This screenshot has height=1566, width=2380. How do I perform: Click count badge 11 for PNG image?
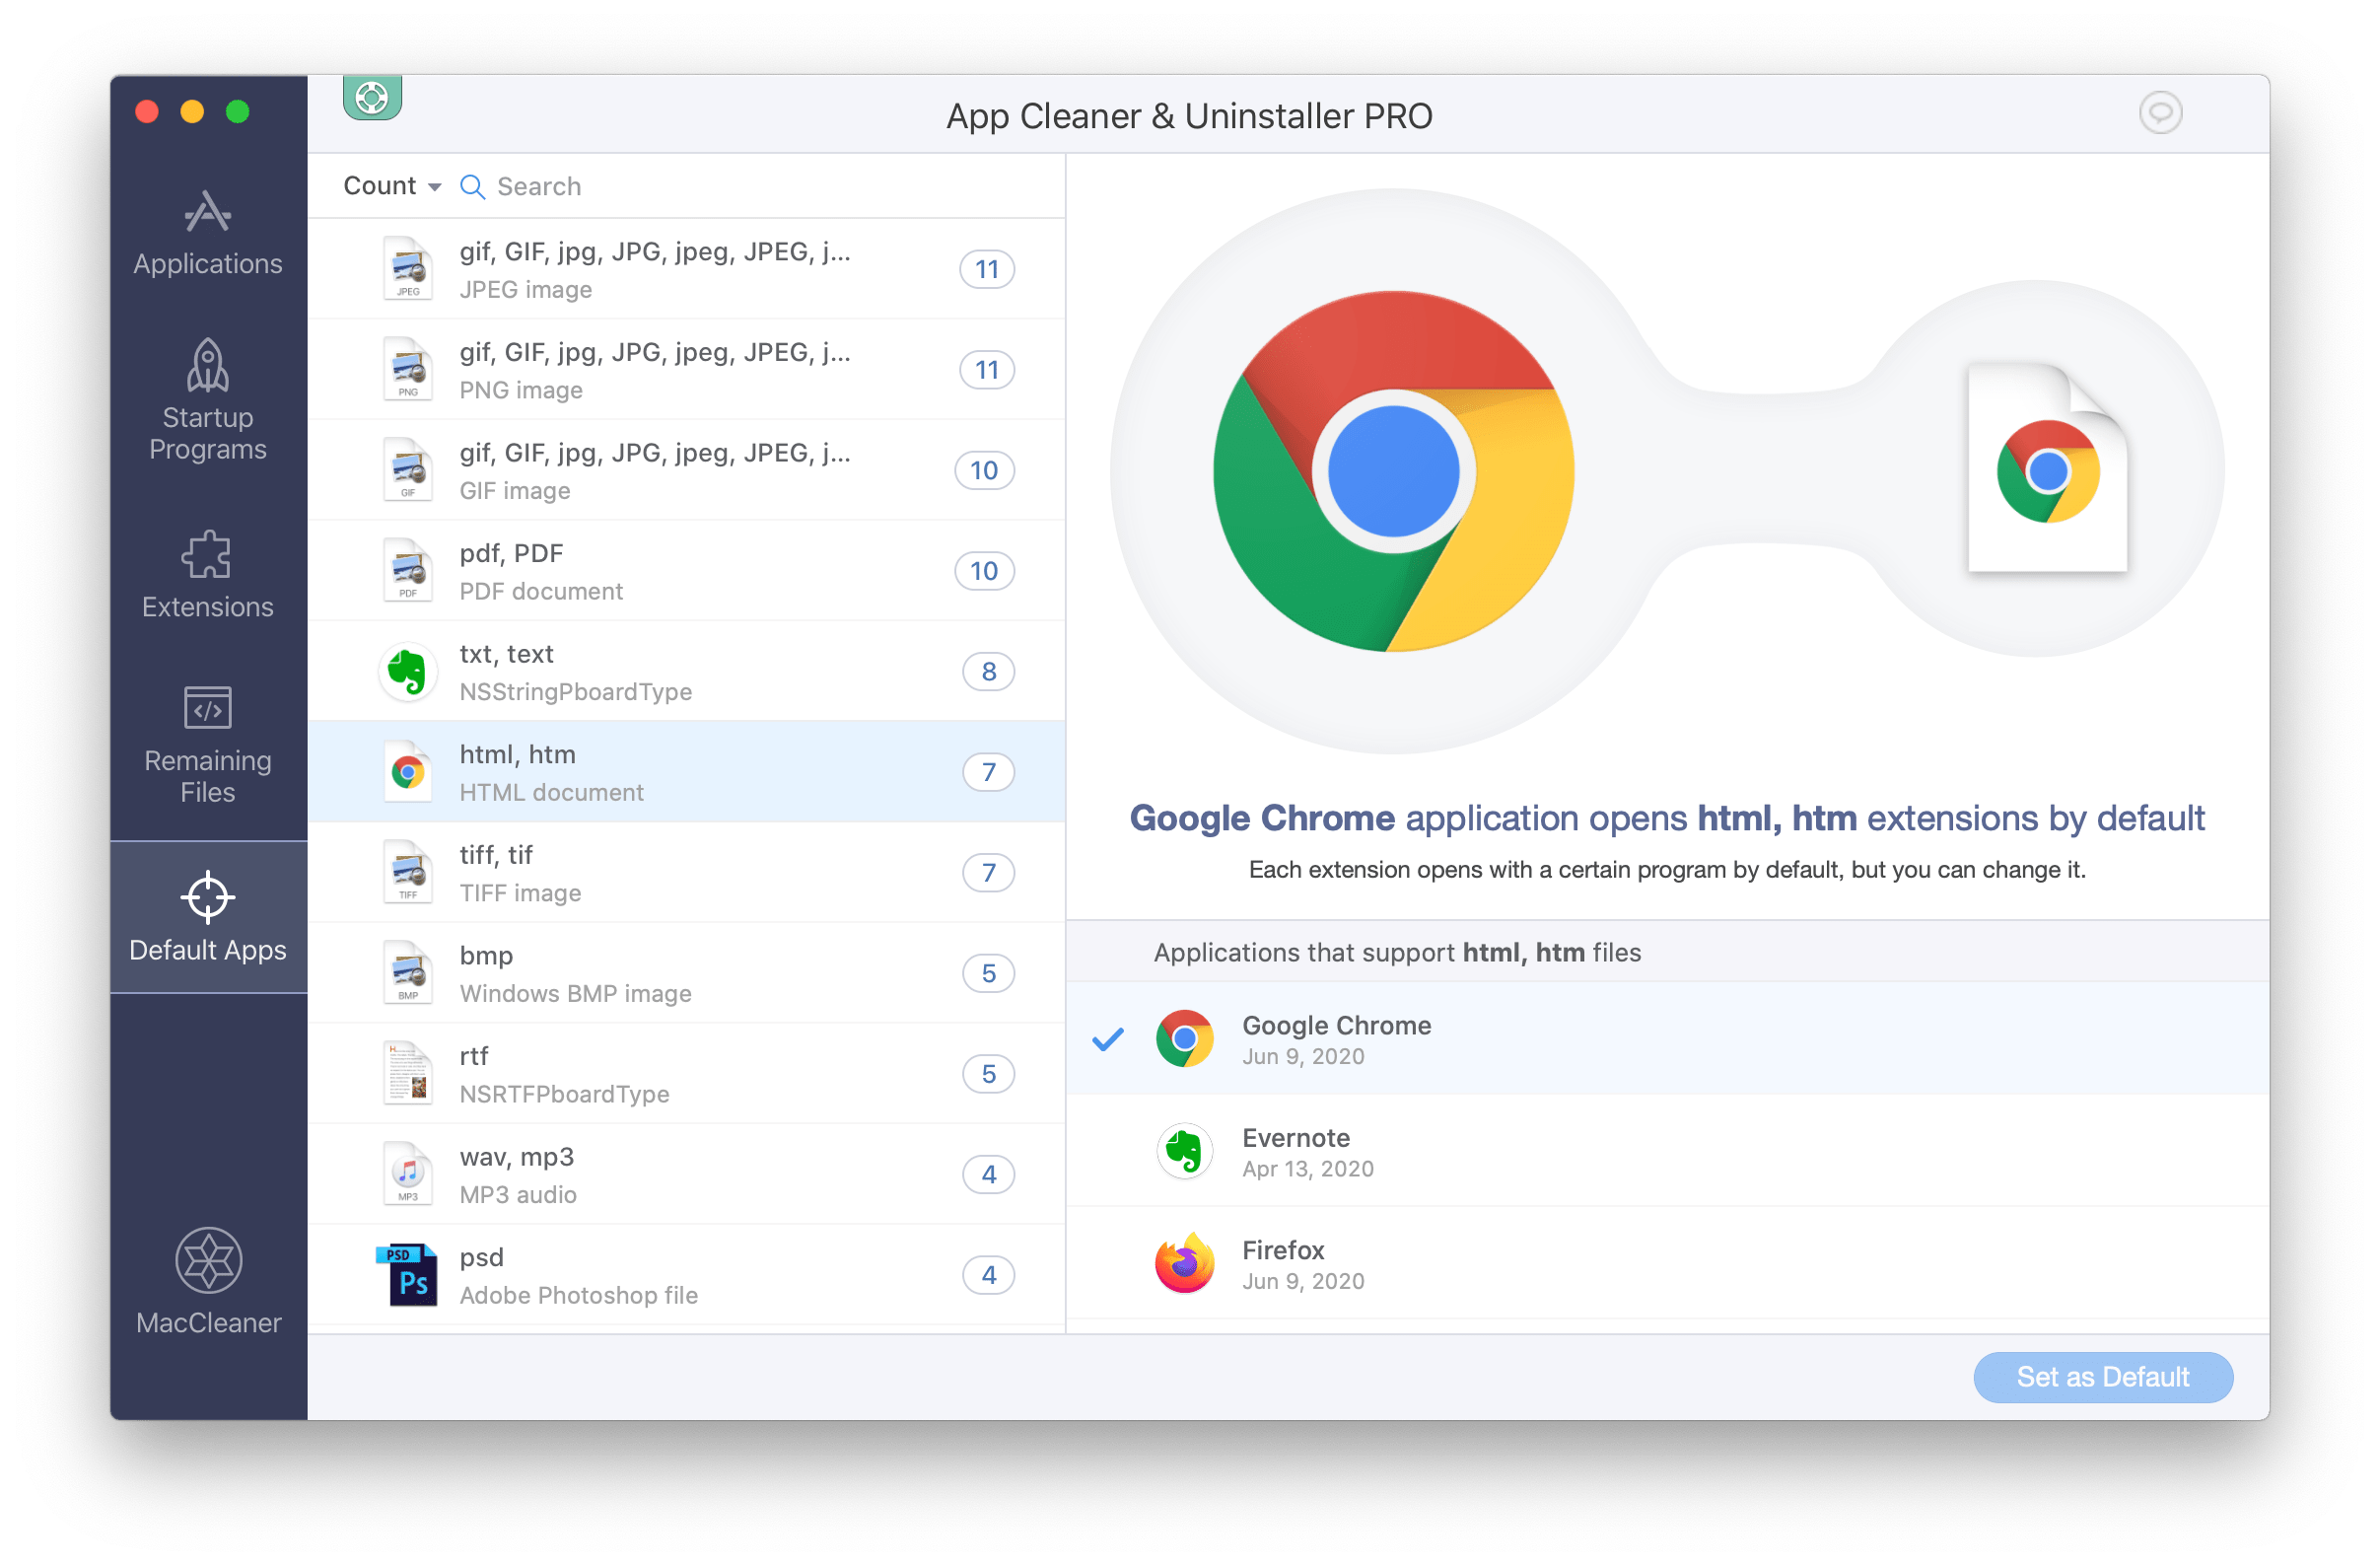987,370
